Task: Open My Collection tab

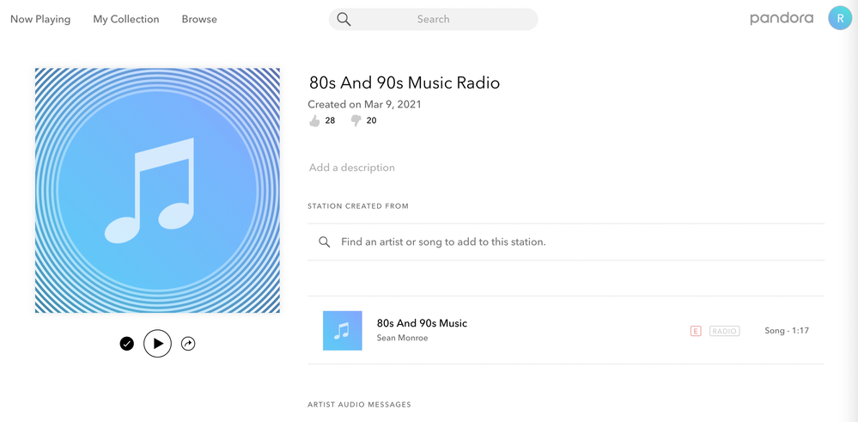Action: pyautogui.click(x=126, y=19)
